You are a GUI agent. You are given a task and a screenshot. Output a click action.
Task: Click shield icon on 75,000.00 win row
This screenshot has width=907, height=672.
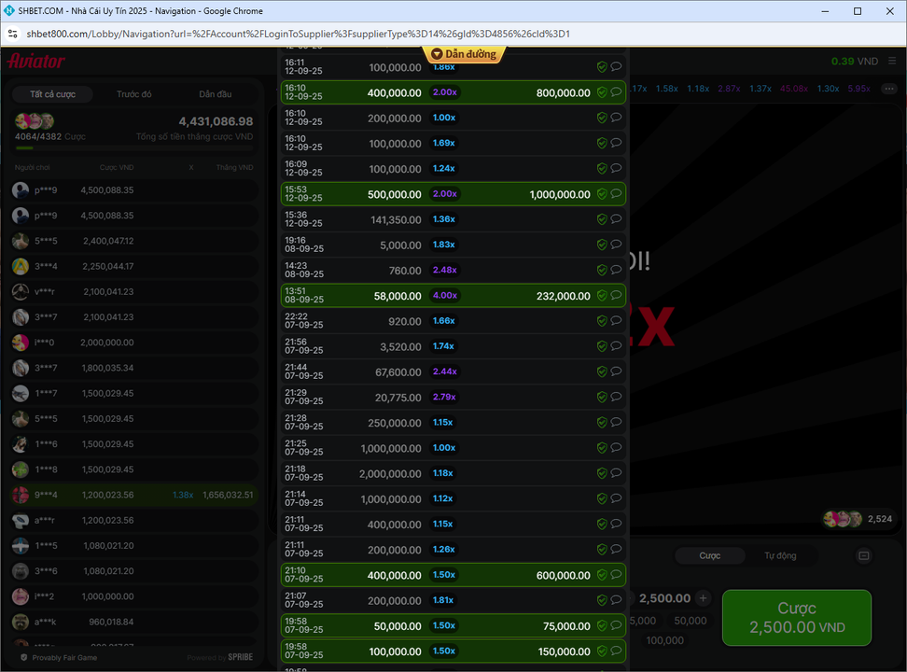[602, 625]
